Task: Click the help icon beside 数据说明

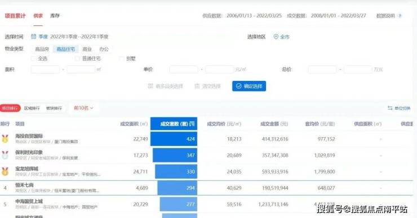Action: pos(400,16)
